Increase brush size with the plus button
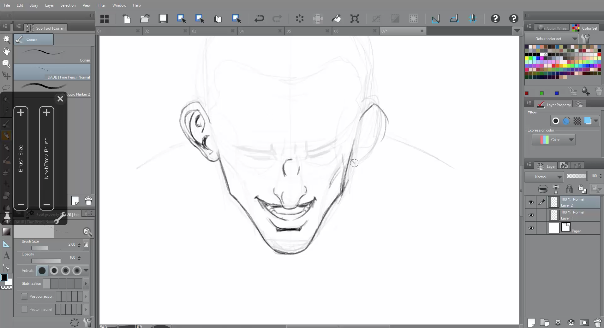 tap(21, 112)
